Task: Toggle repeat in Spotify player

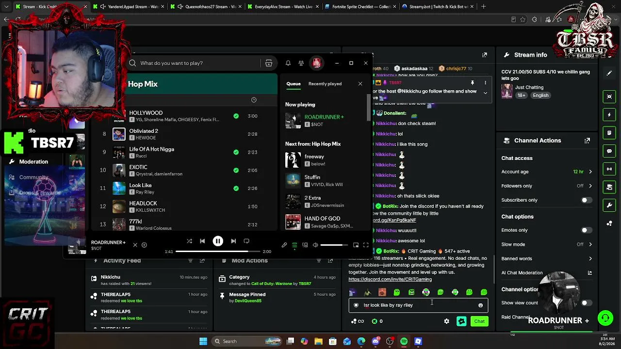Action: 246,241
